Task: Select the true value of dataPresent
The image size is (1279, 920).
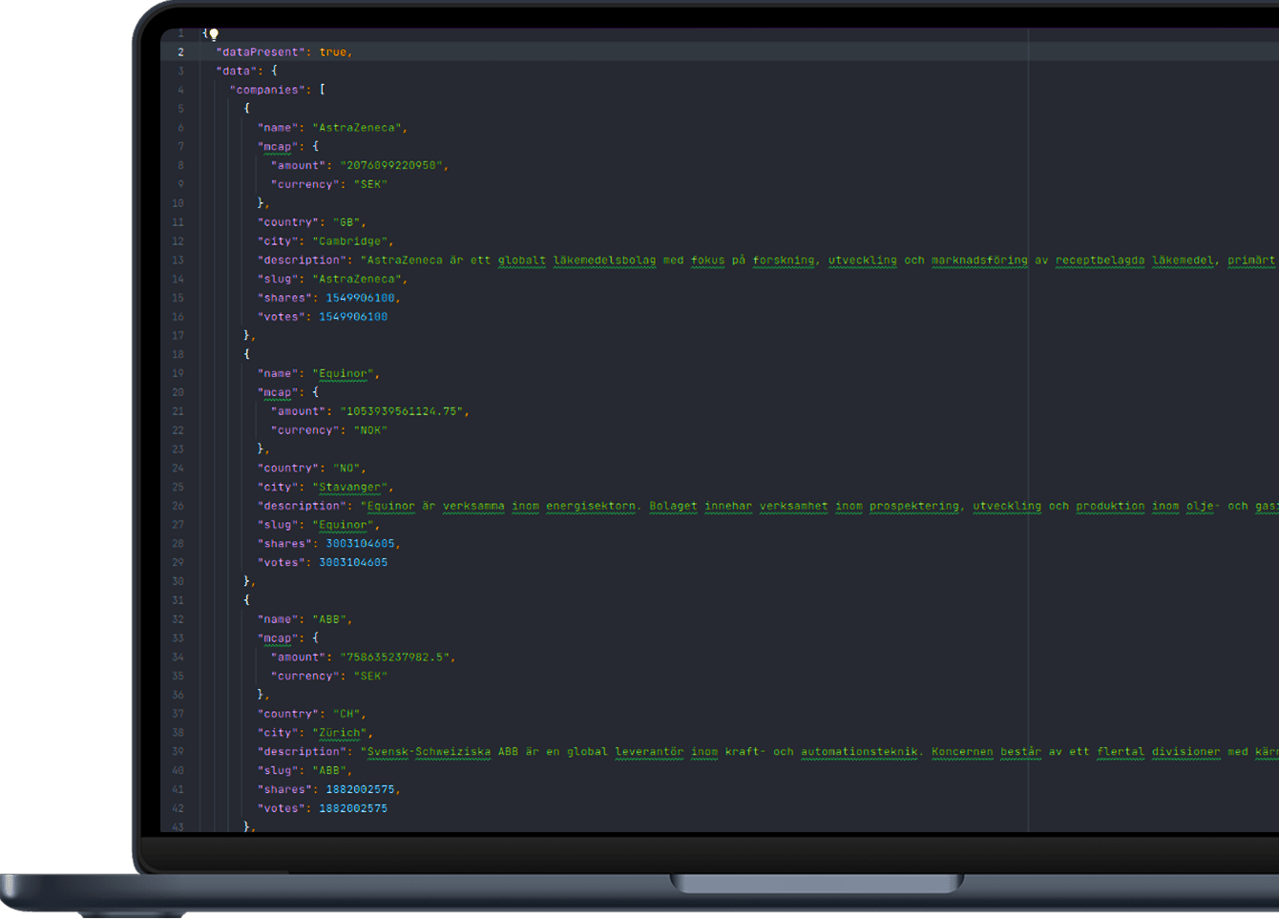Action: coord(333,52)
